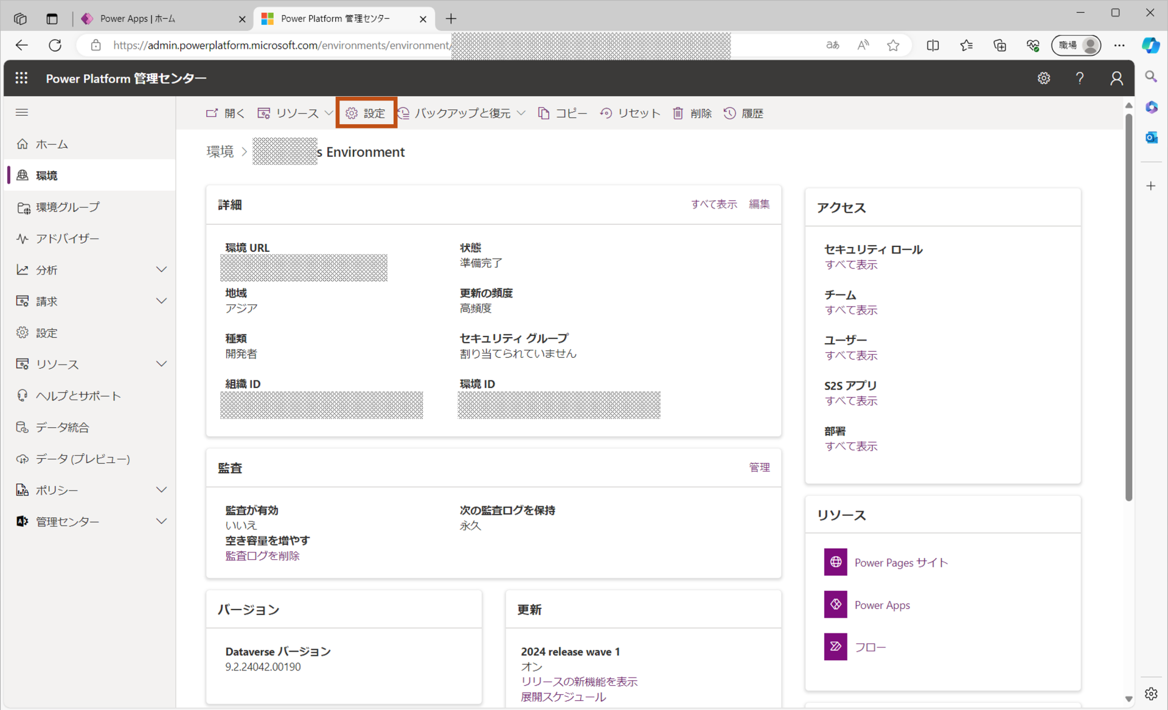Image resolution: width=1168 pixels, height=710 pixels.
Task: Click the translate icon in address bar
Action: (x=833, y=45)
